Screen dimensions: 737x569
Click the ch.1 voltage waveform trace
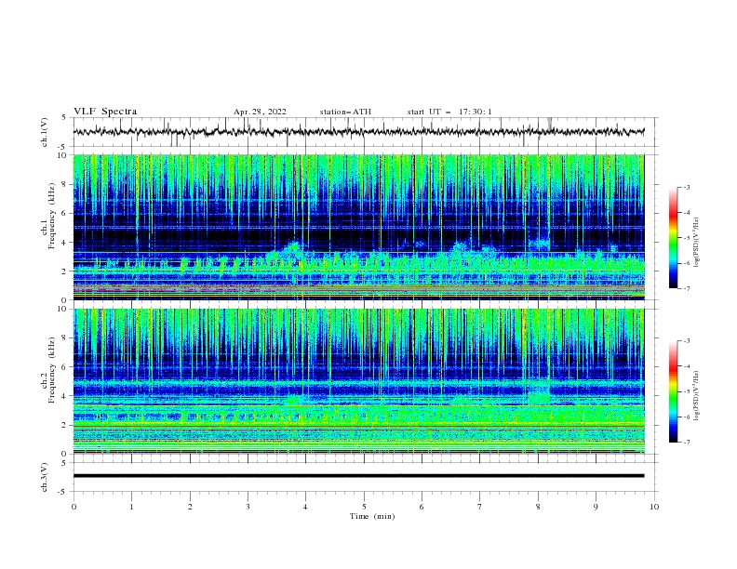[x=358, y=132]
